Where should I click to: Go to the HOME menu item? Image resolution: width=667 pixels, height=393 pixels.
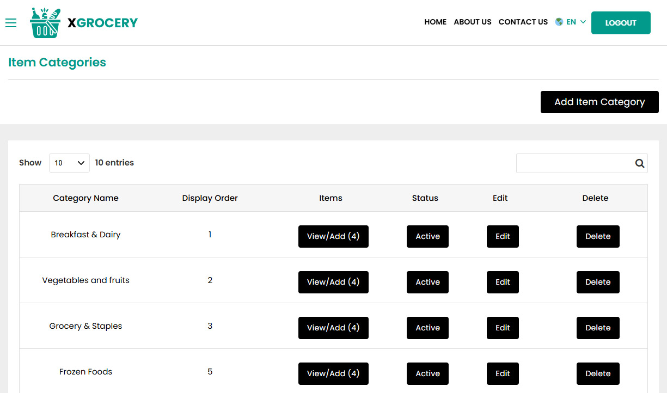point(435,22)
